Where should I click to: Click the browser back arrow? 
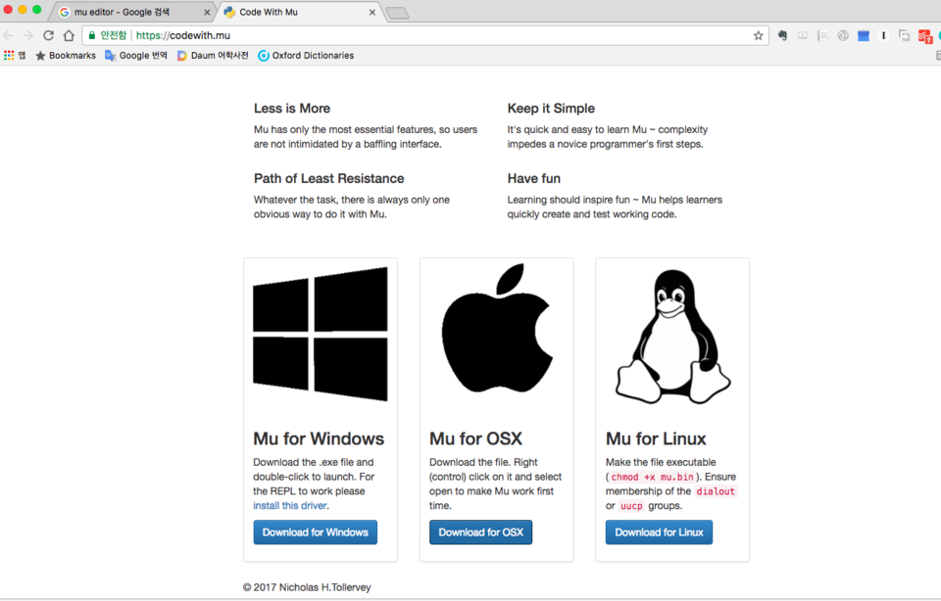coord(9,35)
